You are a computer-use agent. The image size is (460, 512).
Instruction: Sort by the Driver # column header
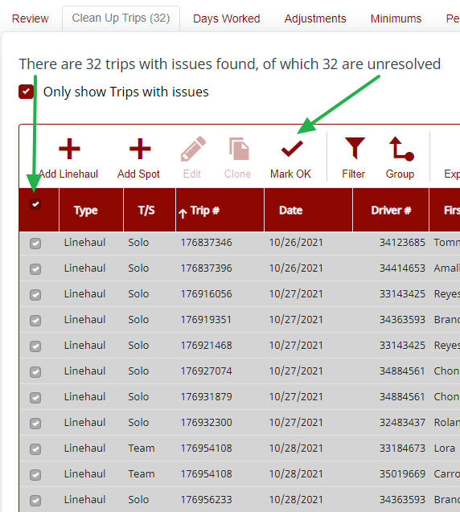(x=391, y=210)
